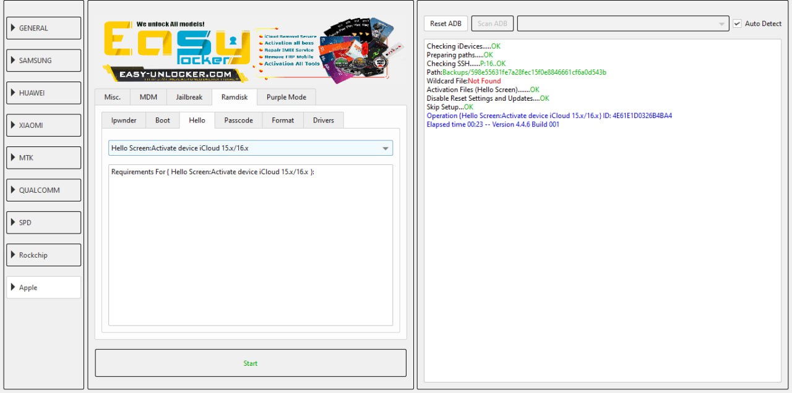This screenshot has width=792, height=393.
Task: Open the Purple Mode tab
Action: coord(286,97)
